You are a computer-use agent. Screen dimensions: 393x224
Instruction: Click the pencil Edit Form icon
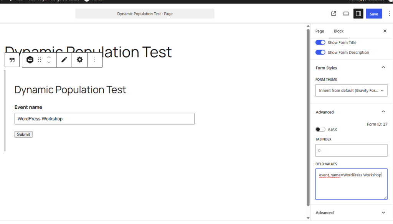coord(64,60)
